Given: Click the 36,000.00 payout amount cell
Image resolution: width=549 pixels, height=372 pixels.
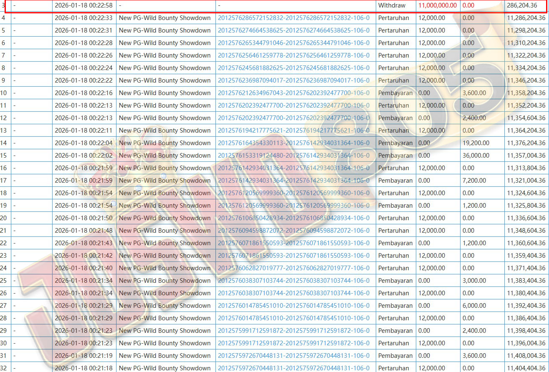Looking at the screenshot, I should click(x=476, y=156).
